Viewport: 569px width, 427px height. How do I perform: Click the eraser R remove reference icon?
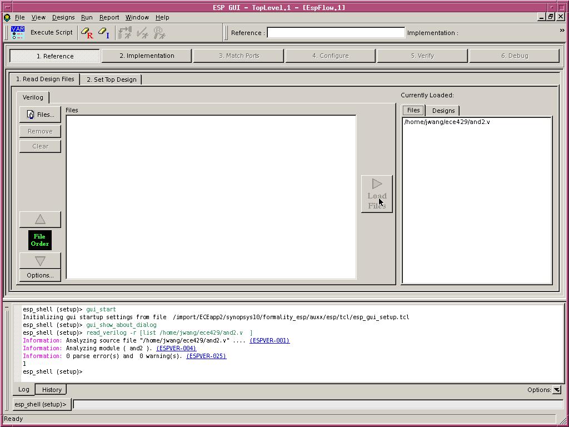pos(87,33)
